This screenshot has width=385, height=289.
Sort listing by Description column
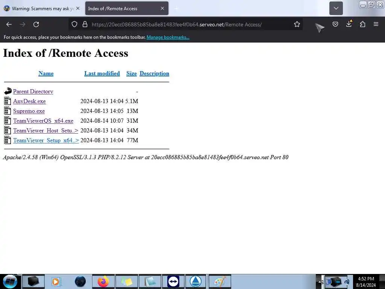(x=154, y=73)
